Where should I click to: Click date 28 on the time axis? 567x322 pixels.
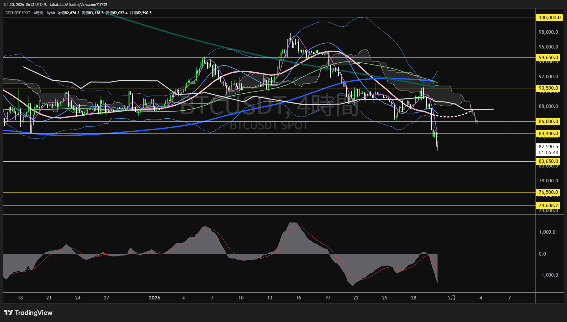[413, 298]
